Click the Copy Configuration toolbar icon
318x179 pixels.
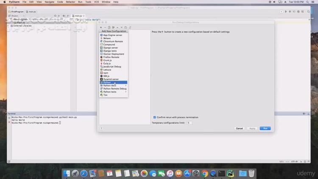tap(109, 28)
